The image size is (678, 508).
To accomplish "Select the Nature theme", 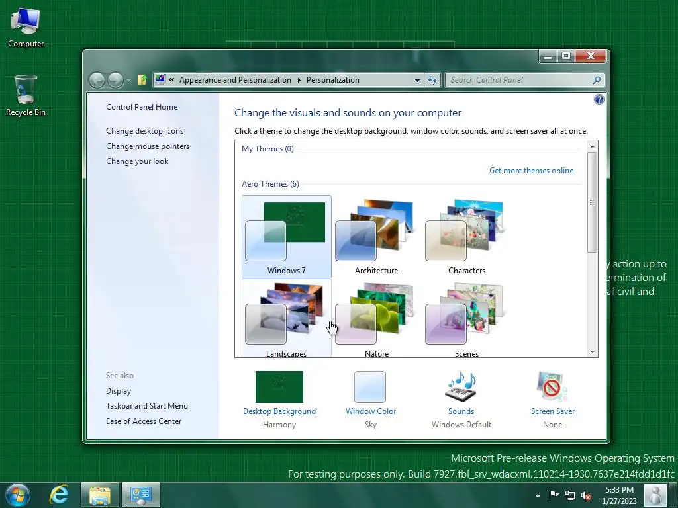I will pyautogui.click(x=377, y=319).
